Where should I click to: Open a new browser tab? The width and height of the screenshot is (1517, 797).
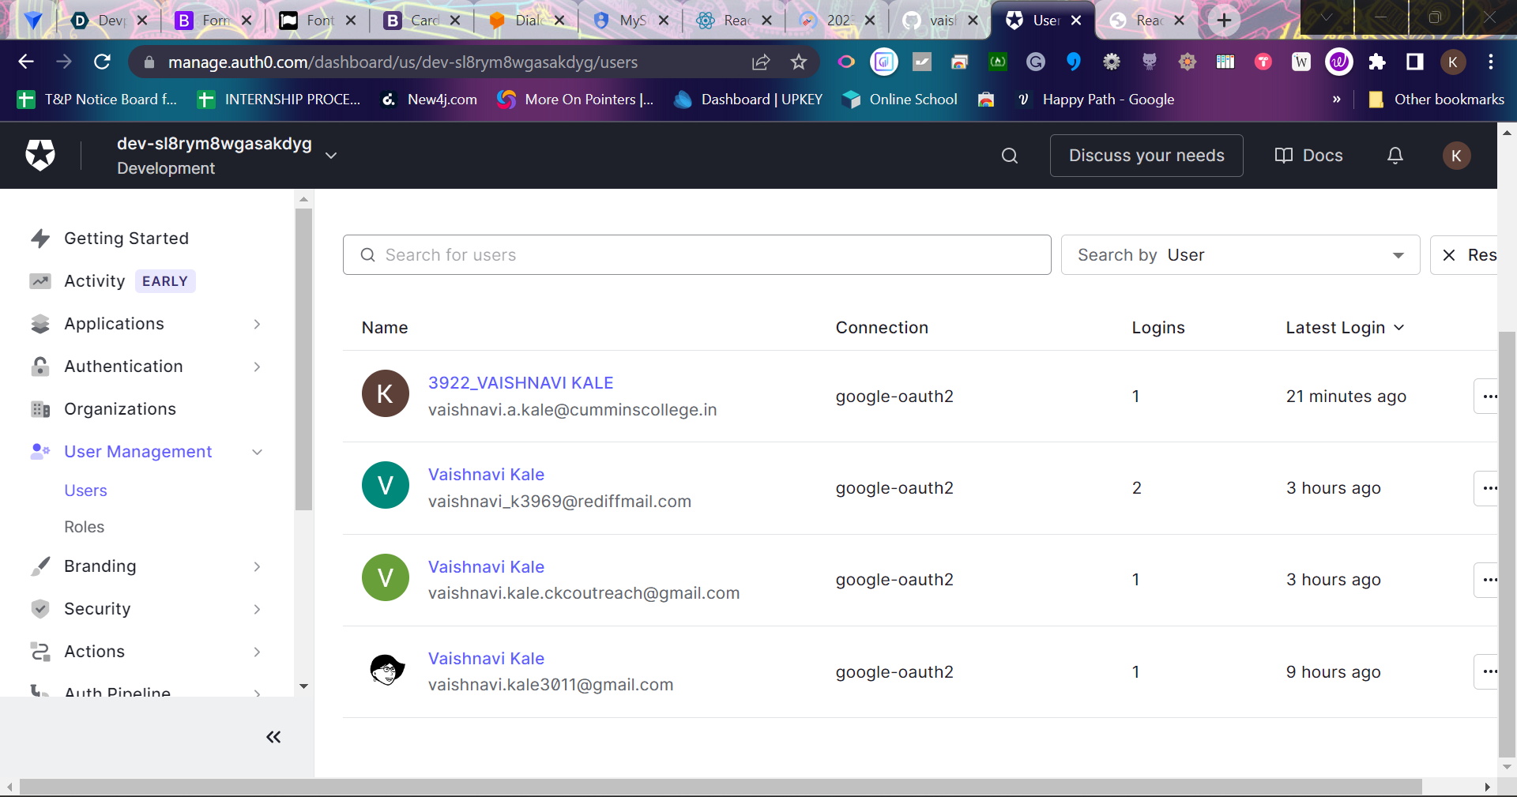tap(1224, 21)
